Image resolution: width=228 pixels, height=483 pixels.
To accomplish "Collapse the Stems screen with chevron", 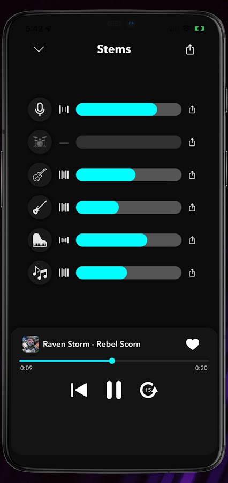I will coord(39,49).
